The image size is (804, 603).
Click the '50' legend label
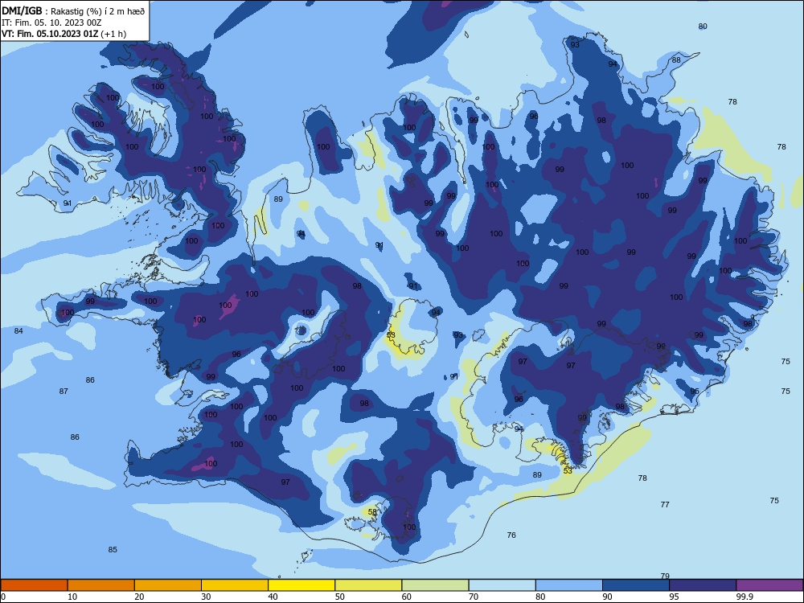(339, 597)
